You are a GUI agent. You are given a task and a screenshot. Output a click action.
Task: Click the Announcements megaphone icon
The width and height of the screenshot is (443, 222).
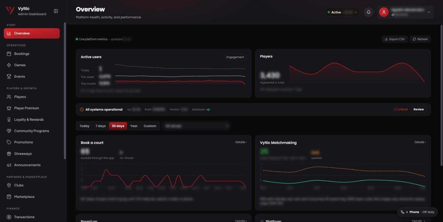[x=9, y=165]
